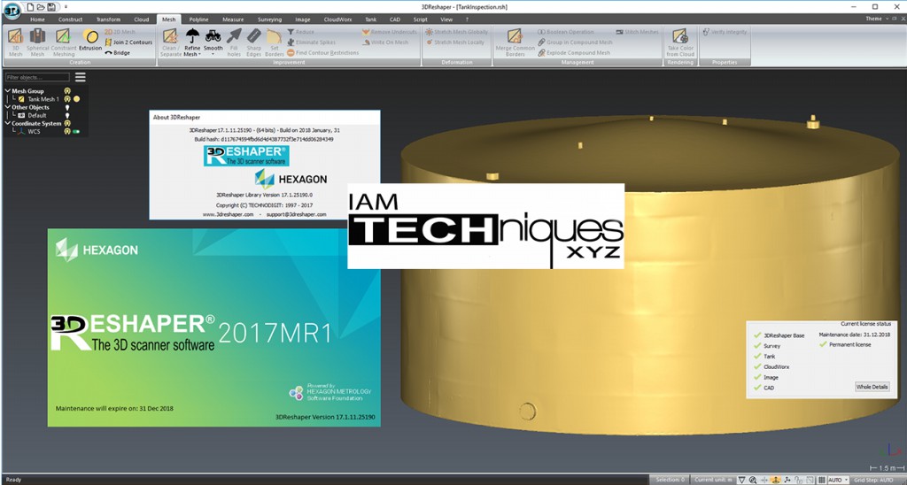Open the AUTO grid step combo box

838,480
